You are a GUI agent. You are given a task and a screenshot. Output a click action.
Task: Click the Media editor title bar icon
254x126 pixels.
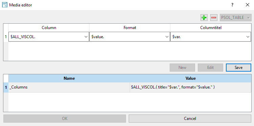pos(4,5)
